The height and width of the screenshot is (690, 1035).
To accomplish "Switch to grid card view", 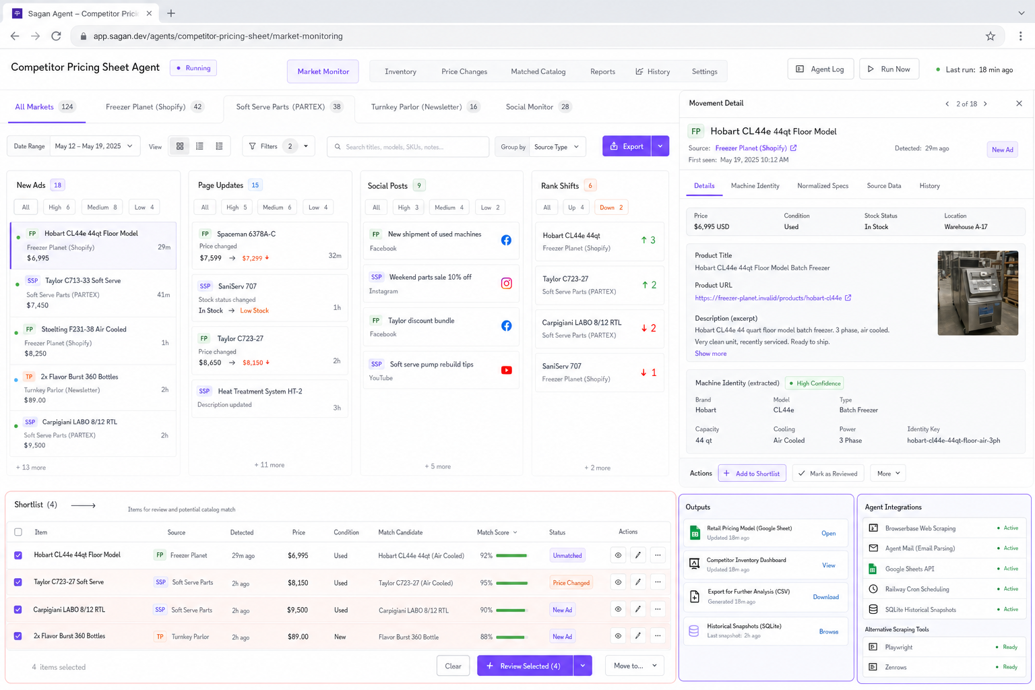I will click(x=180, y=146).
